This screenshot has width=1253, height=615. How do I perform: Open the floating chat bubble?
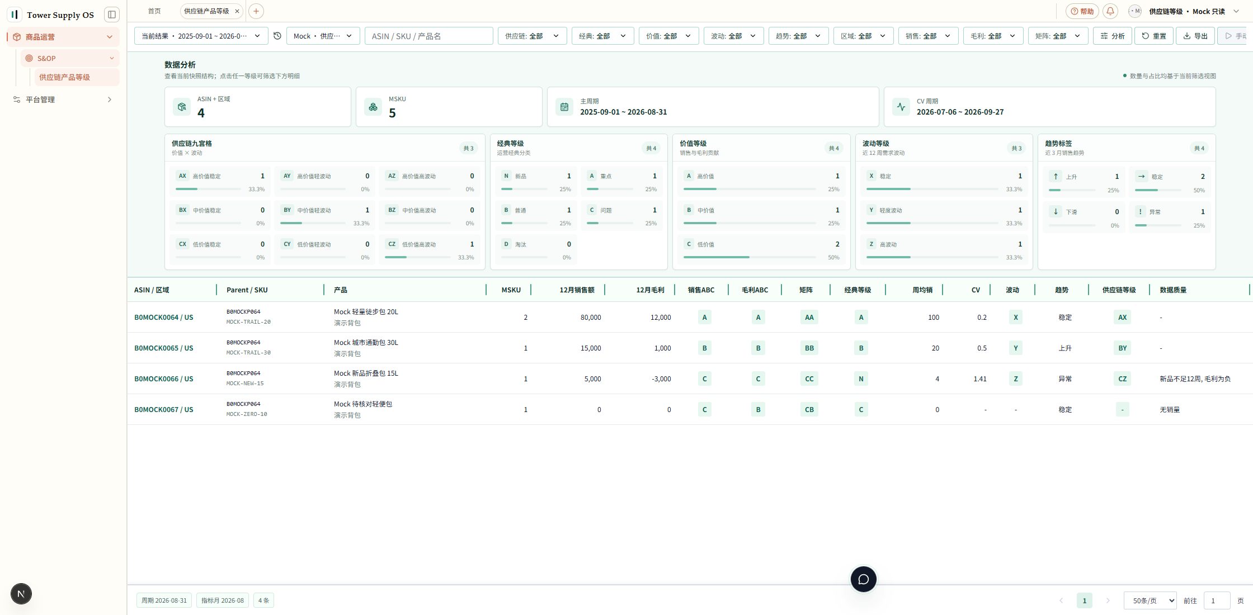coord(863,579)
